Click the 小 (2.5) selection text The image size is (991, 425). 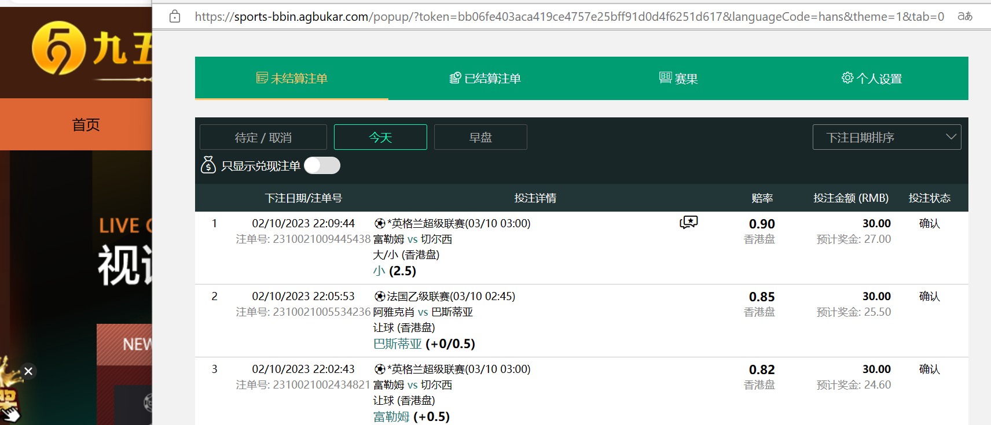click(x=395, y=271)
